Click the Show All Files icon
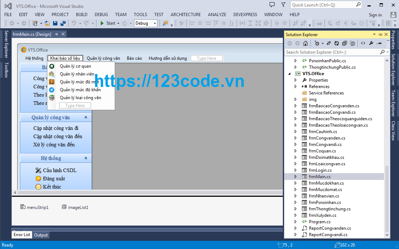399x249 pixels. pyautogui.click(x=353, y=43)
